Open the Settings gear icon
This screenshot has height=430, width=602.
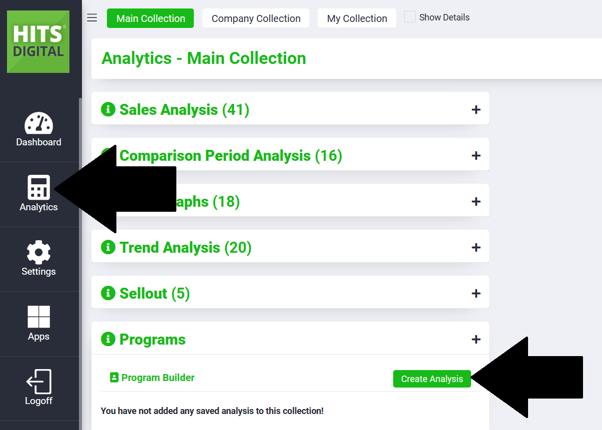[x=38, y=252]
